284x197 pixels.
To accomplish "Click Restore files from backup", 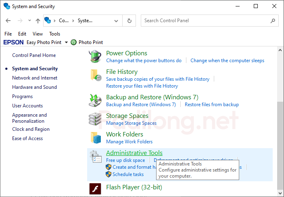I will coord(212,105).
